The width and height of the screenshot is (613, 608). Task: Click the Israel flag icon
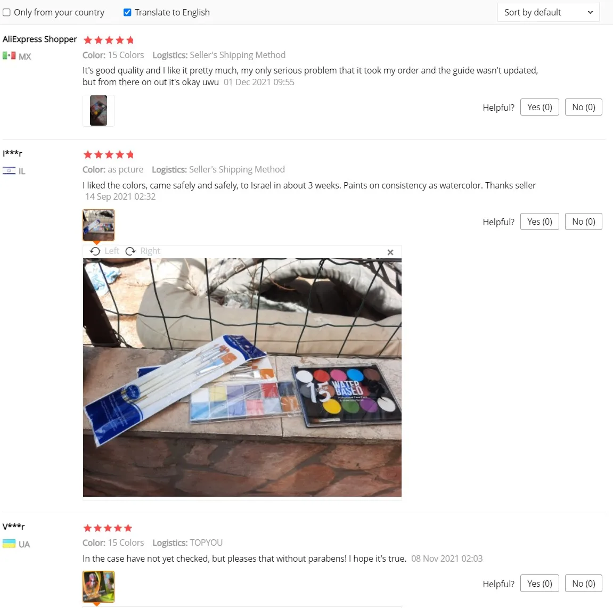click(9, 170)
